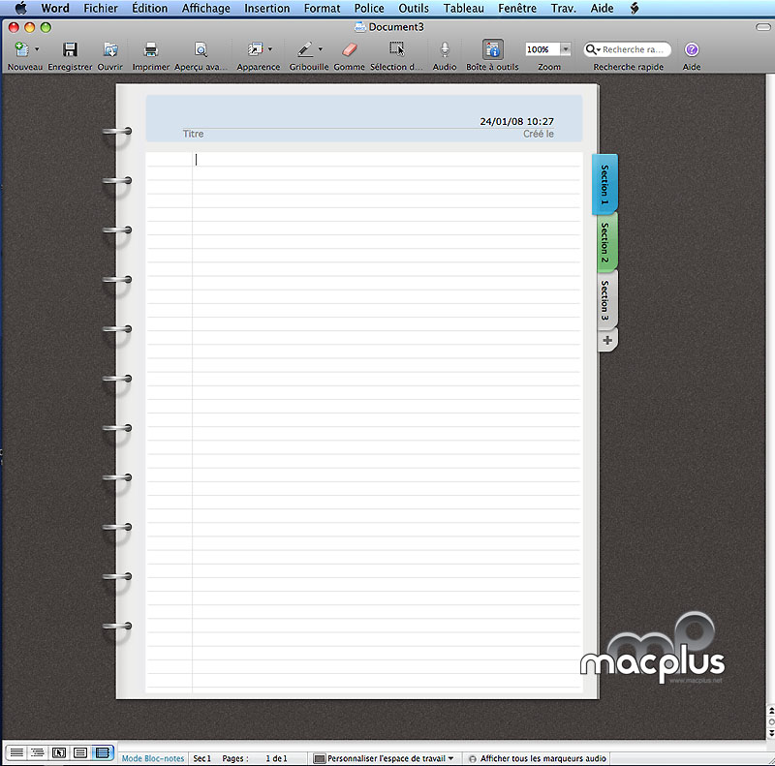Screen dimensions: 775x766
Task: Open the Word application menu
Action: [x=55, y=8]
